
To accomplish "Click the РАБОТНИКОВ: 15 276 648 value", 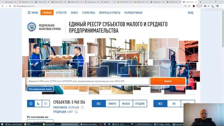I will pos(66,107).
